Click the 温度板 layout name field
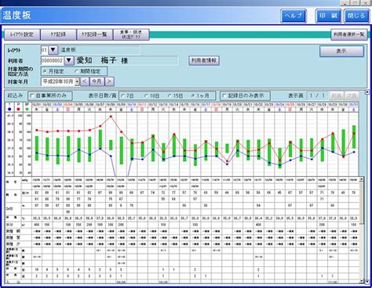The height and width of the screenshot is (288, 372). (x=99, y=50)
